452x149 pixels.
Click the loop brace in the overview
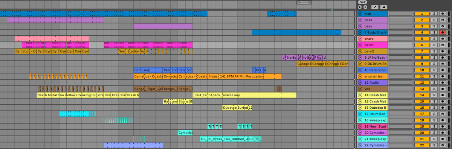[x=304, y=2]
